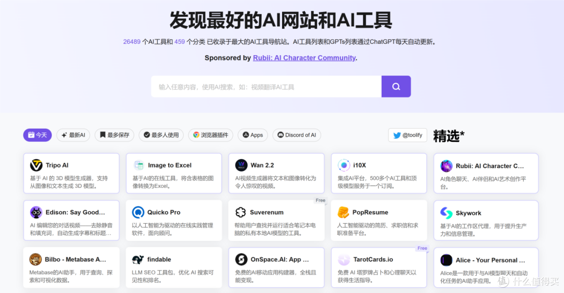Open the Wan 2.2 title link
Screen dimensions: 564x293
[262, 165]
